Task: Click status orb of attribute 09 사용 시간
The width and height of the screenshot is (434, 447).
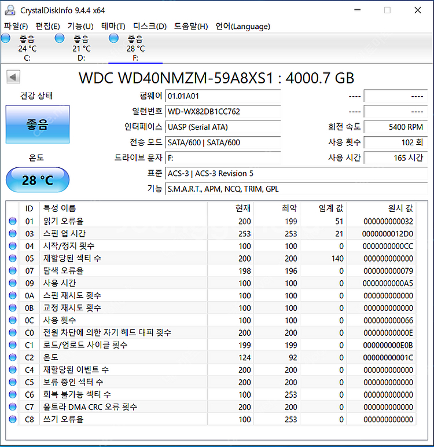Action: tap(13, 283)
